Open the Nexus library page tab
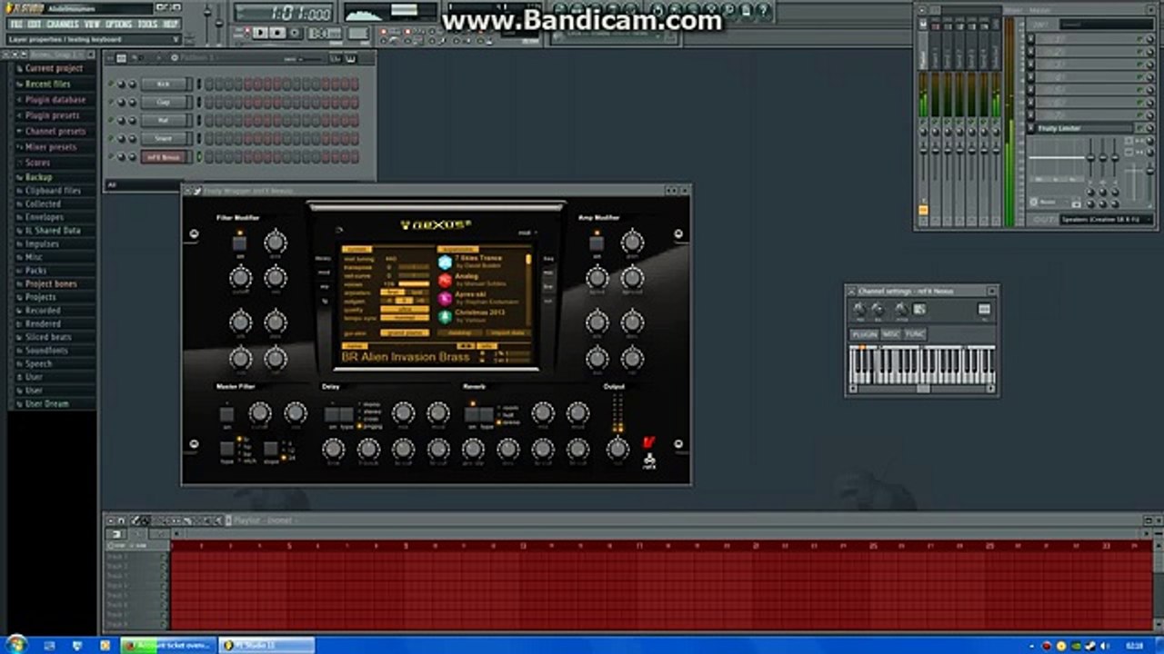Screen dimensions: 1164x654 [x=323, y=259]
